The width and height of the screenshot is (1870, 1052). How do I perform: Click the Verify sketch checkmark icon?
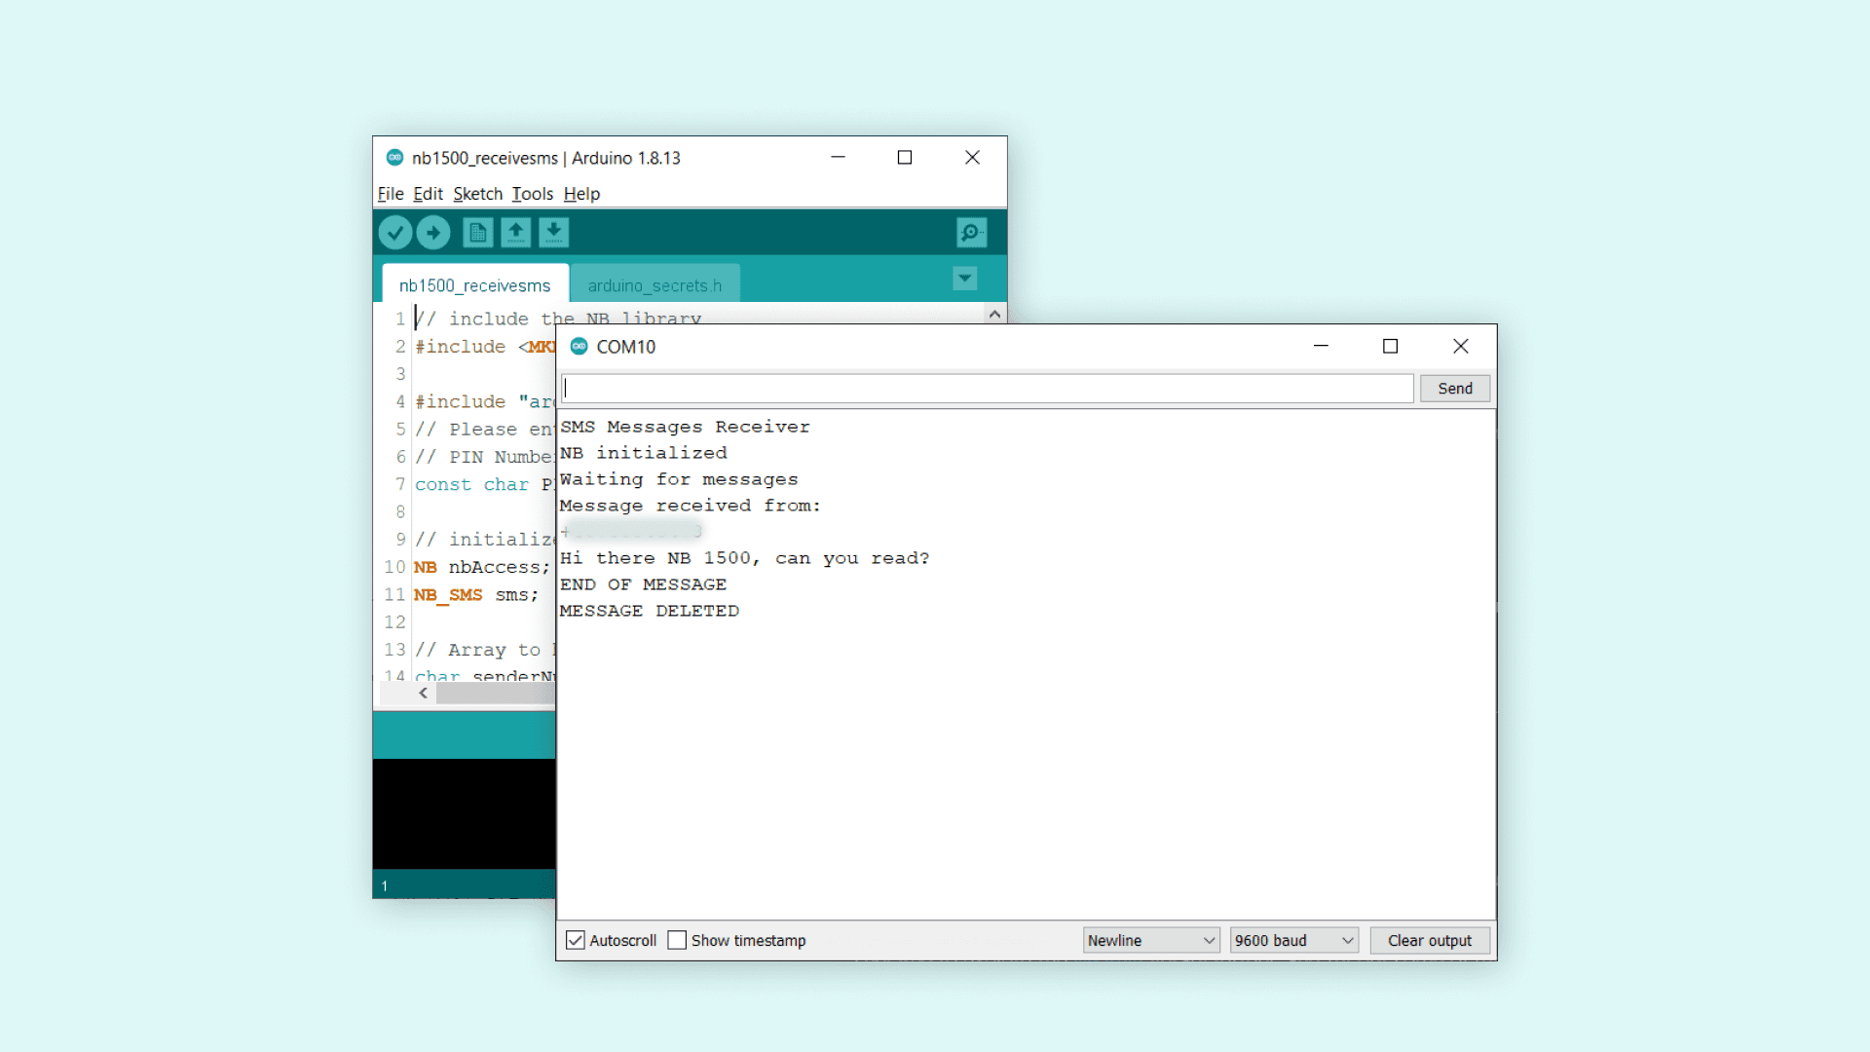coord(395,233)
